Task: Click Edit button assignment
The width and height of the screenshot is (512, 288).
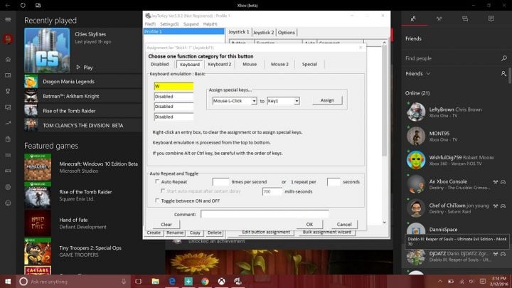Action: tap(266, 232)
